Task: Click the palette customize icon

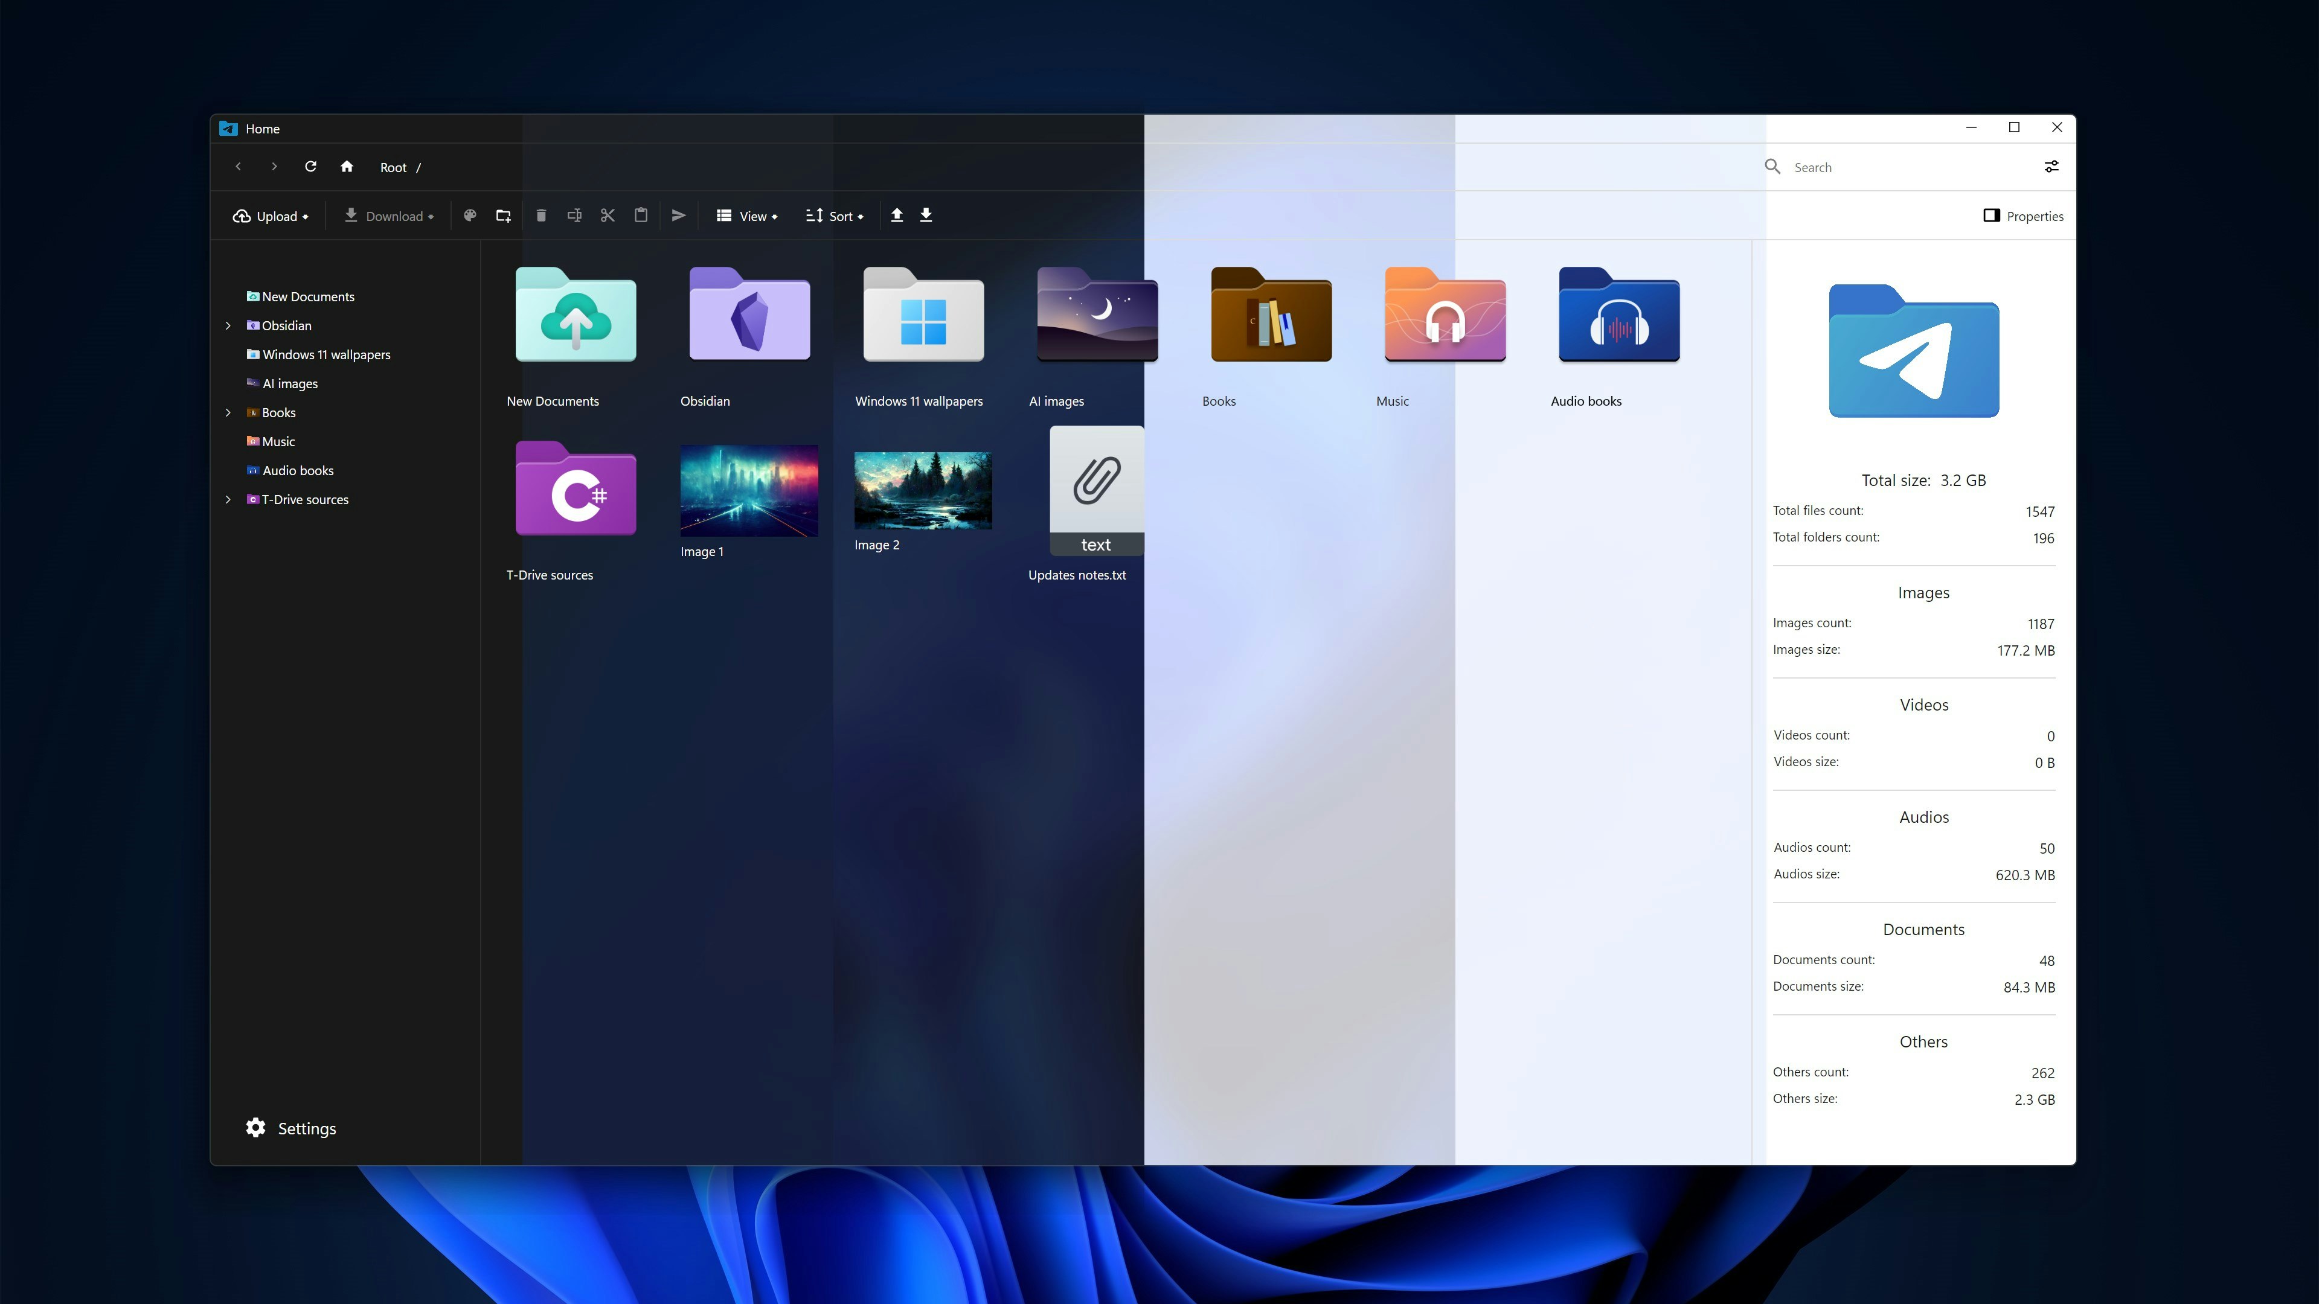Action: pos(470,216)
